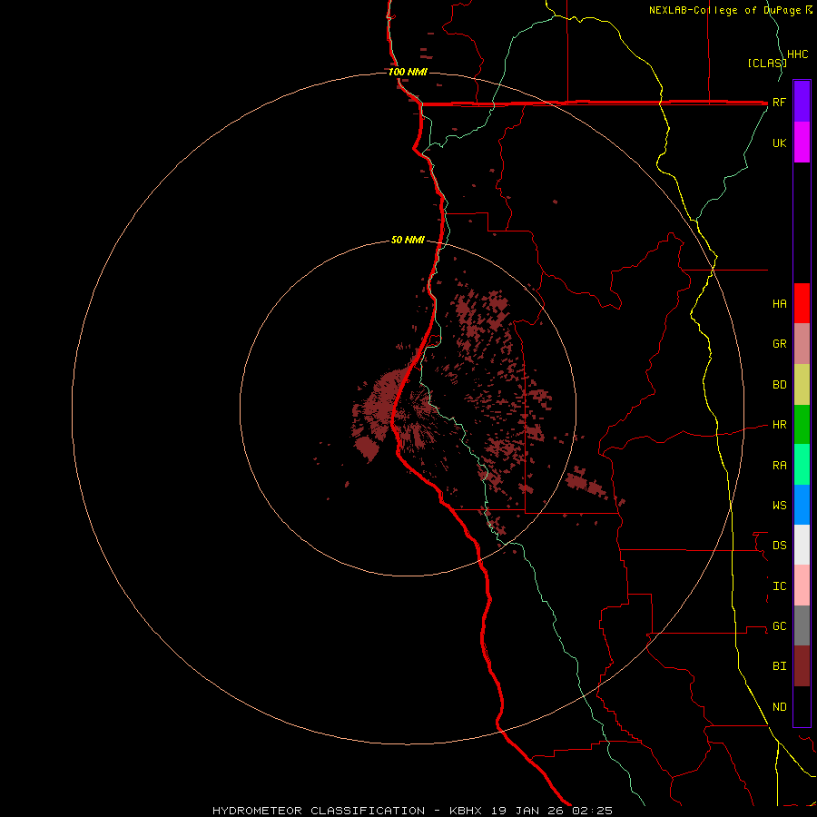
Task: Click the GR pink-brown color swatch
Action: pyautogui.click(x=802, y=344)
